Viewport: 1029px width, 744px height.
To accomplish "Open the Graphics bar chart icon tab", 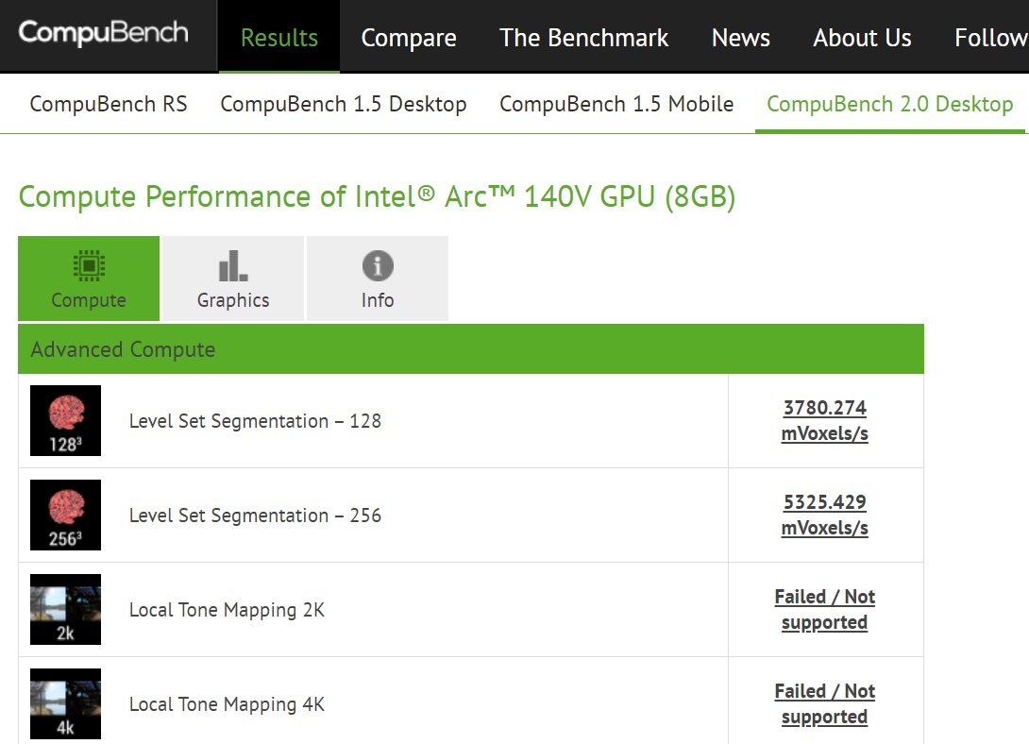I will click(233, 279).
